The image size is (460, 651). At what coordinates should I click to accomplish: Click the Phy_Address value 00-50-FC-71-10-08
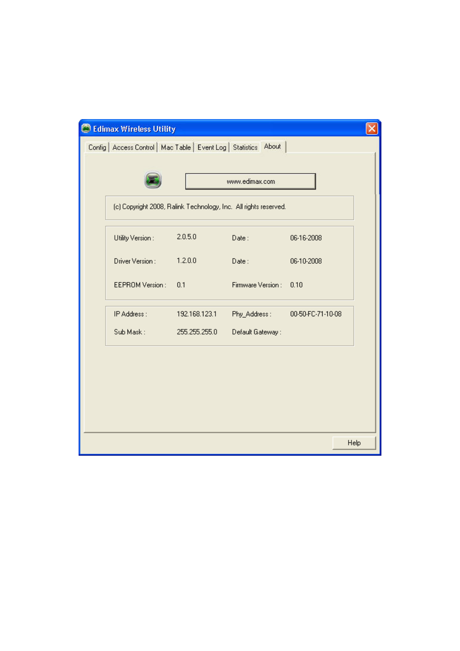(316, 314)
